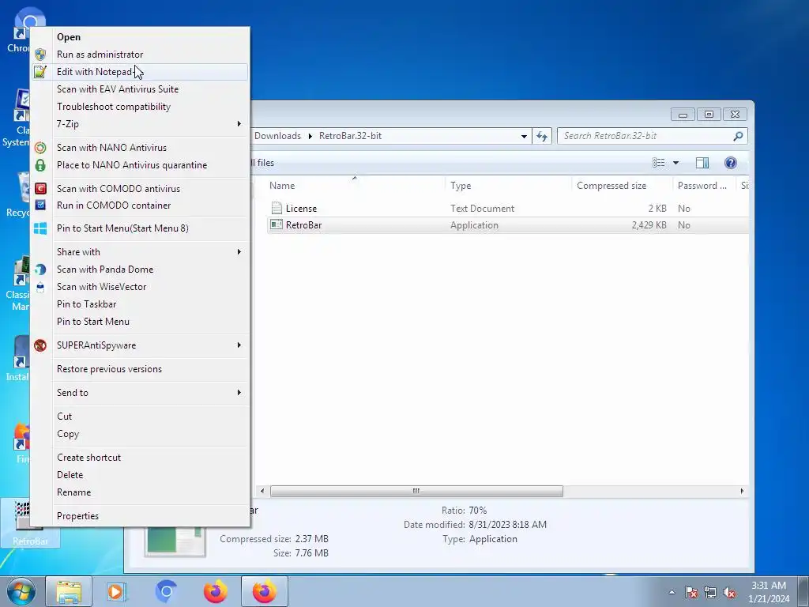Screen dimensions: 809x607
Task: Open Properties from the context menu
Action: pos(78,516)
